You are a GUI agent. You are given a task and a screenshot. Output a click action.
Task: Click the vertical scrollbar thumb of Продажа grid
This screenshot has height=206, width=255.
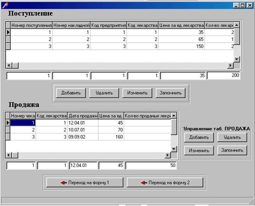coord(174,127)
